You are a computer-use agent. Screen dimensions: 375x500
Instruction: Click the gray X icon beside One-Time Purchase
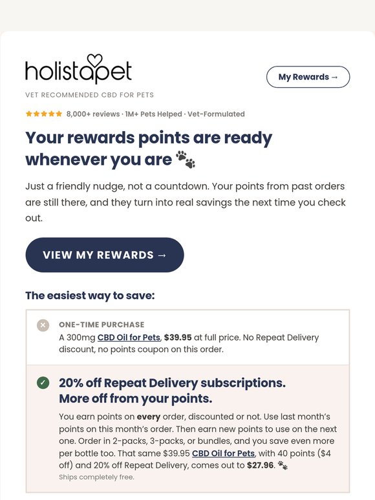[43, 325]
